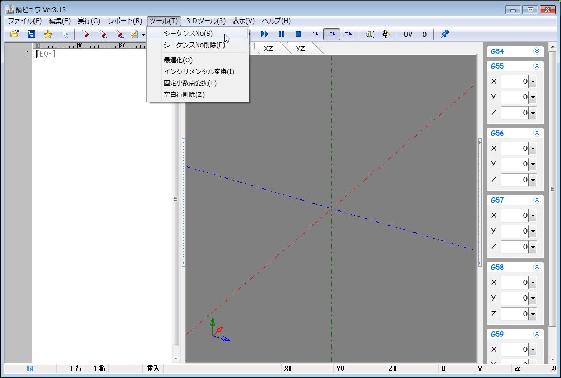This screenshot has height=378, width=561.
Task: Toggle the 挿入 insert mode indicator
Action: coord(153,369)
